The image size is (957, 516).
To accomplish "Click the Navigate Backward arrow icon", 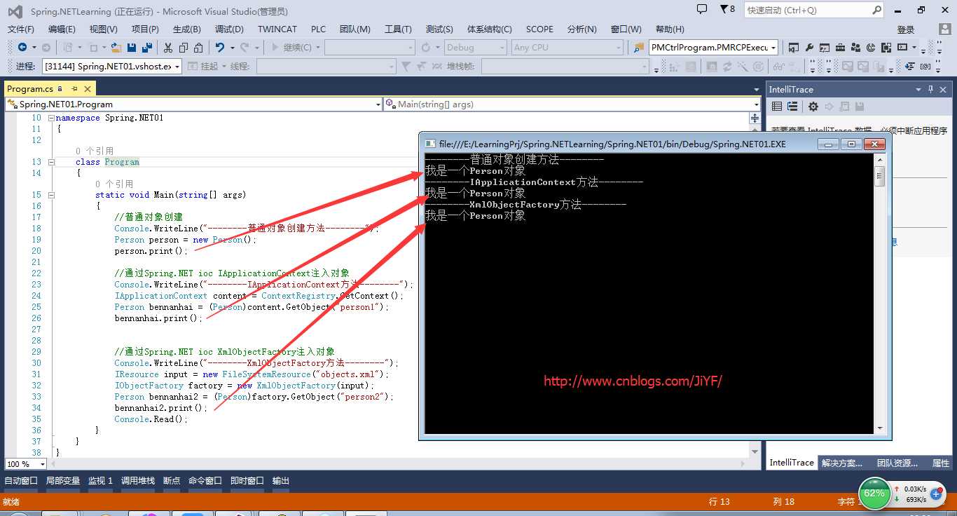I will point(22,48).
